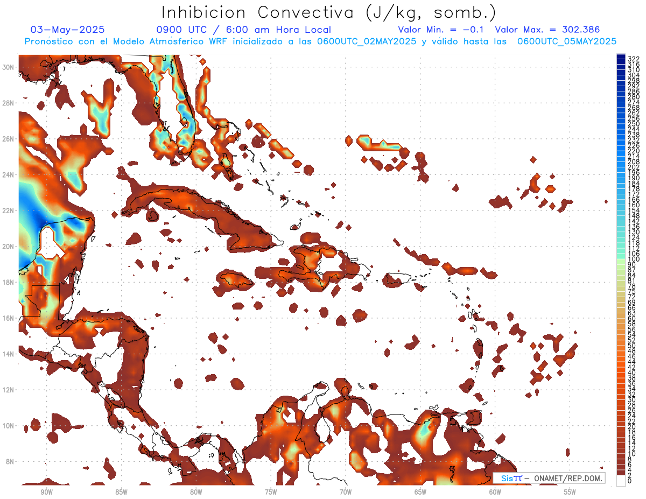Click the 'Valor Min. = -0.1' text
Image resolution: width=646 pixels, height=499 pixels.
(x=441, y=30)
